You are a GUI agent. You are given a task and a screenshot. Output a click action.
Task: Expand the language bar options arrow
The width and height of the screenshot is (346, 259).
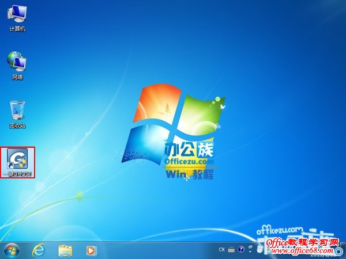[250, 252]
